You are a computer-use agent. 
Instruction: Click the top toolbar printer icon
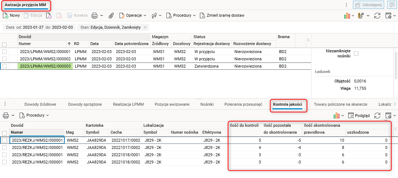tap(95, 16)
